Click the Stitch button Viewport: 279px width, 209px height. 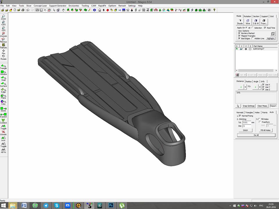point(245,130)
